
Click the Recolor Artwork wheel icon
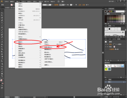[x=76, y=5]
